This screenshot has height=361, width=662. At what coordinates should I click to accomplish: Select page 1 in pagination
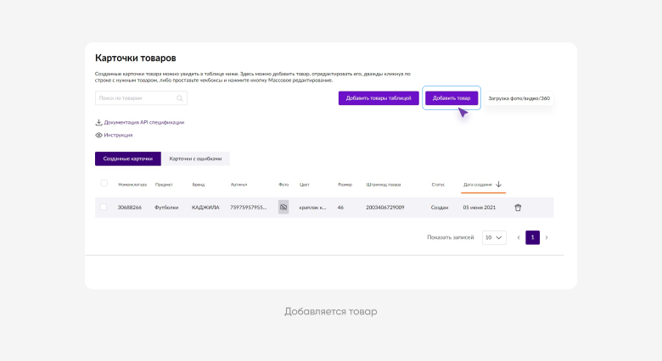coord(532,237)
